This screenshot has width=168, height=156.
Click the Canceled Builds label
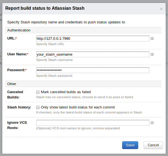point(15,95)
